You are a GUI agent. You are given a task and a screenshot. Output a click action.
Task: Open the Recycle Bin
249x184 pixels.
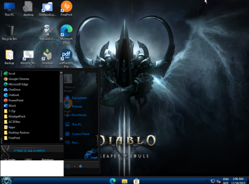click(x=9, y=33)
